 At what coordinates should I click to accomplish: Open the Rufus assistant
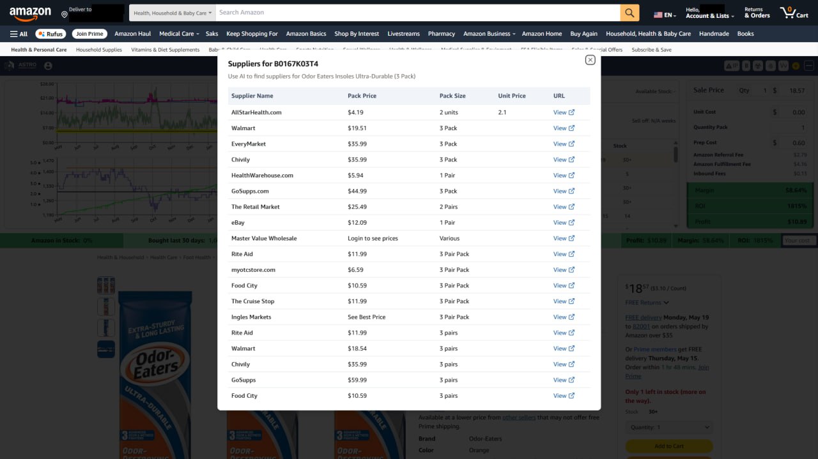50,34
